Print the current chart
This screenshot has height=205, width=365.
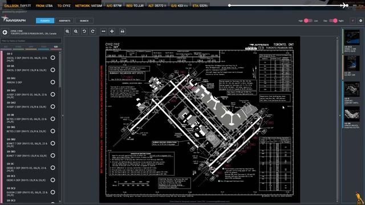pos(123,31)
